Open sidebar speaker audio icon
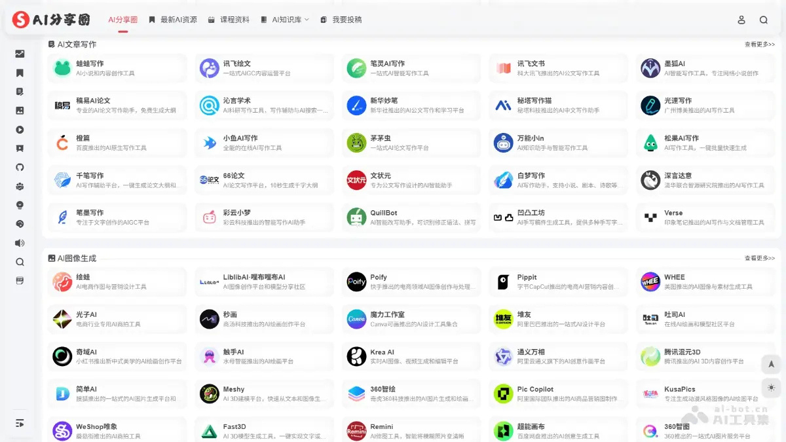The height and width of the screenshot is (442, 786). click(x=20, y=243)
